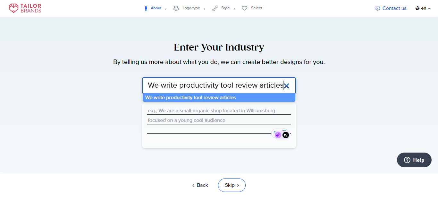The width and height of the screenshot is (438, 198).
Task: Open the Contact us link
Action: click(x=394, y=8)
